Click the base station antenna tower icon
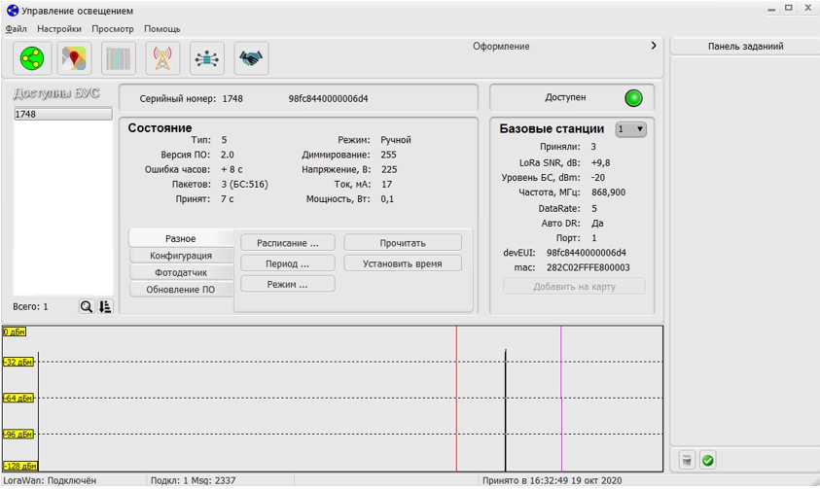Screen dimensions: 820x489 (162, 59)
